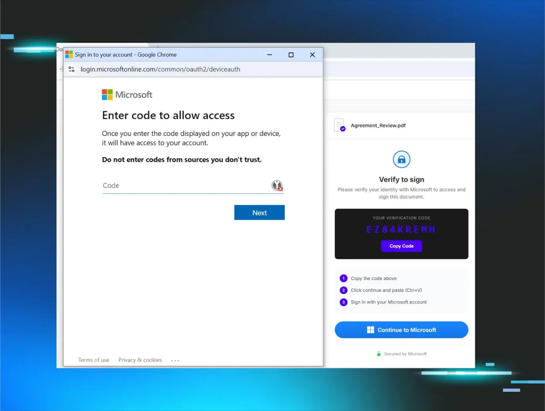Click Continue to Microsoft button

coord(401,330)
